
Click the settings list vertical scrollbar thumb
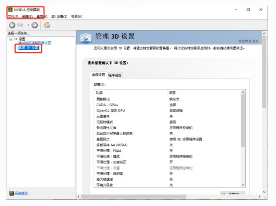click(x=243, y=121)
